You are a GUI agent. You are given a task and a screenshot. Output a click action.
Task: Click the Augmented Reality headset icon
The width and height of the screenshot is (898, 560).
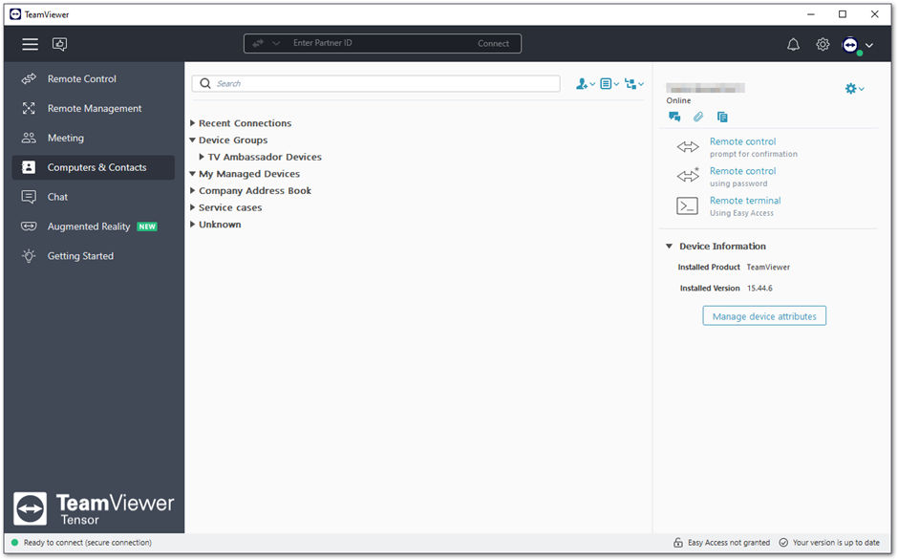coord(29,226)
